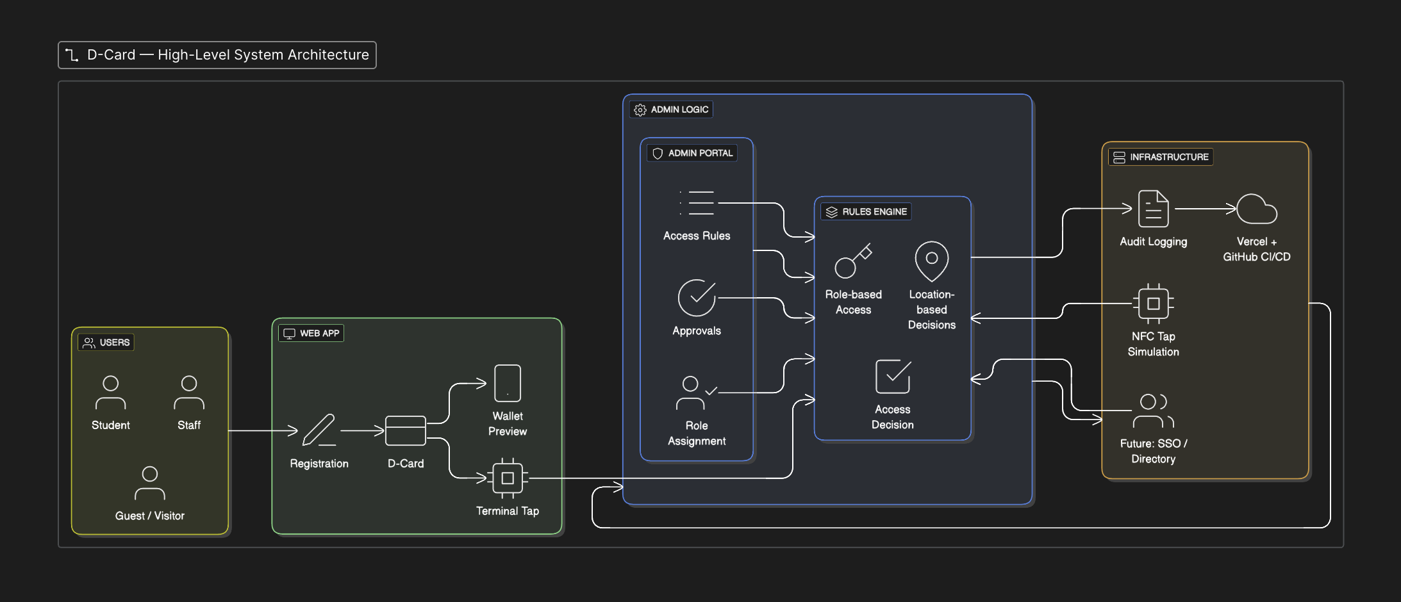Select the Vercel + GitHub CI/CD cloud icon
The height and width of the screenshot is (602, 1401).
[x=1256, y=209]
